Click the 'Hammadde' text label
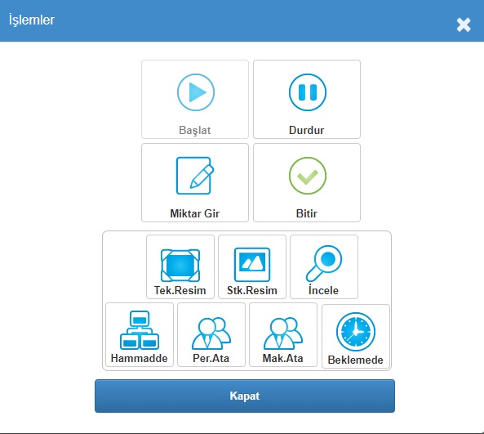This screenshot has width=484, height=434. pos(140,358)
